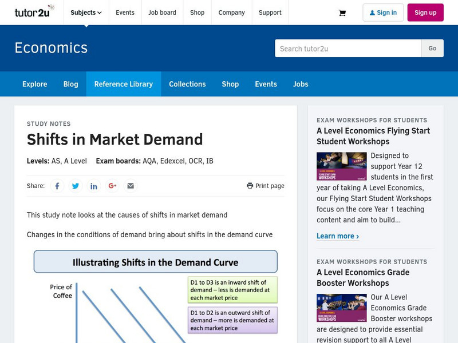Learn more about Flying Start Workshops
The image size is (458, 343).
click(x=338, y=236)
